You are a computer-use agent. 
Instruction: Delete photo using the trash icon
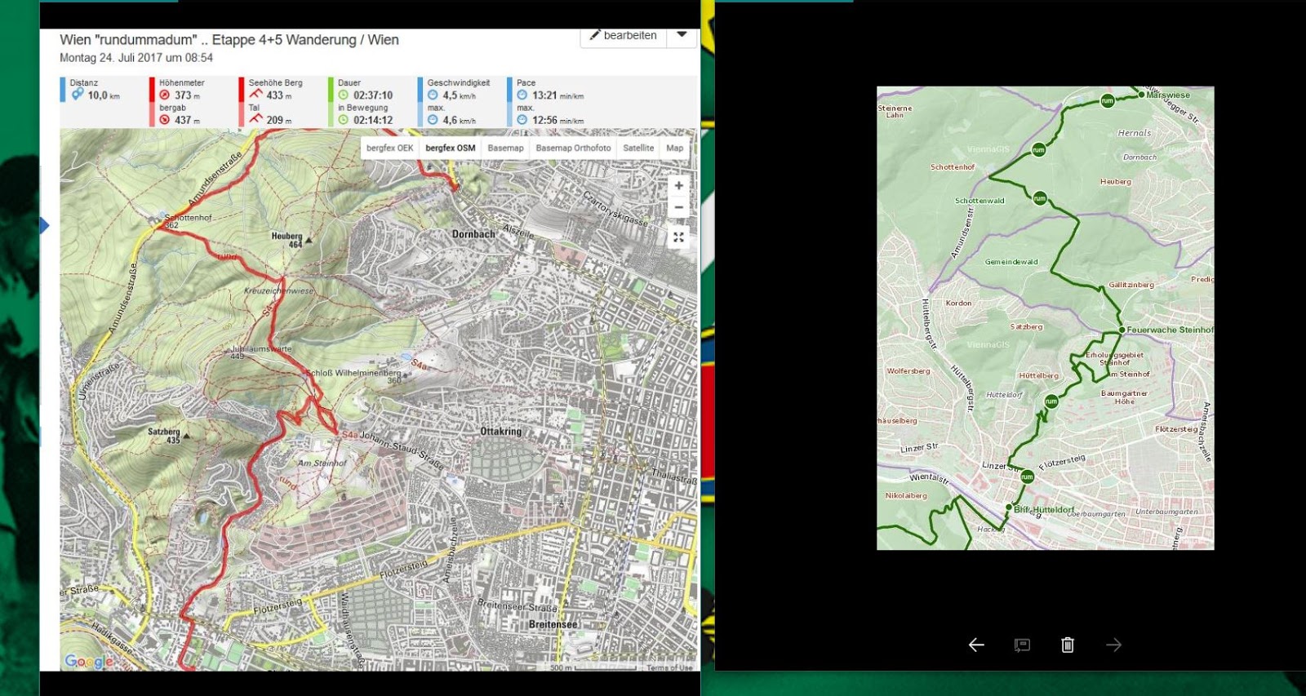[1068, 645]
